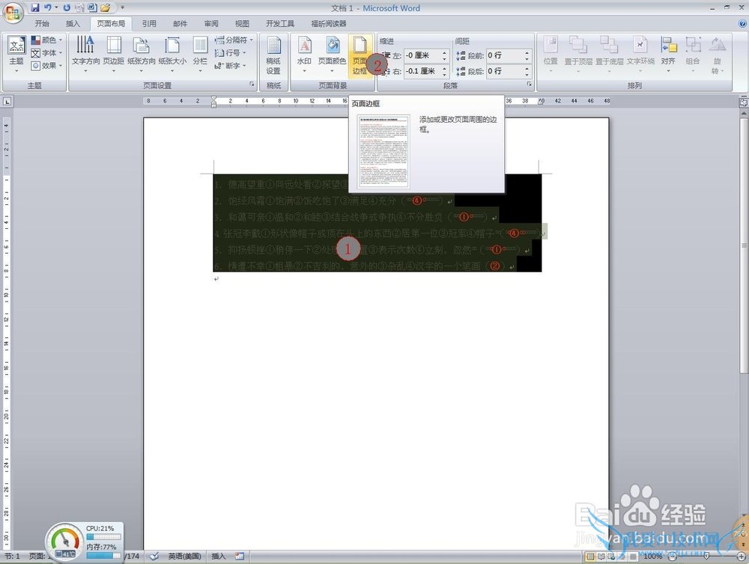The width and height of the screenshot is (749, 564).
Task: Expand 分隔符 breaks dropdown
Action: coord(234,40)
